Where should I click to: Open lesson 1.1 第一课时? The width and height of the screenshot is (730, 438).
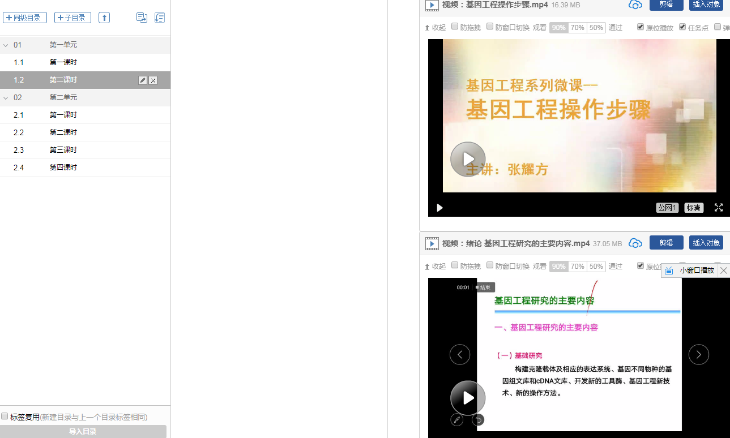coord(85,62)
